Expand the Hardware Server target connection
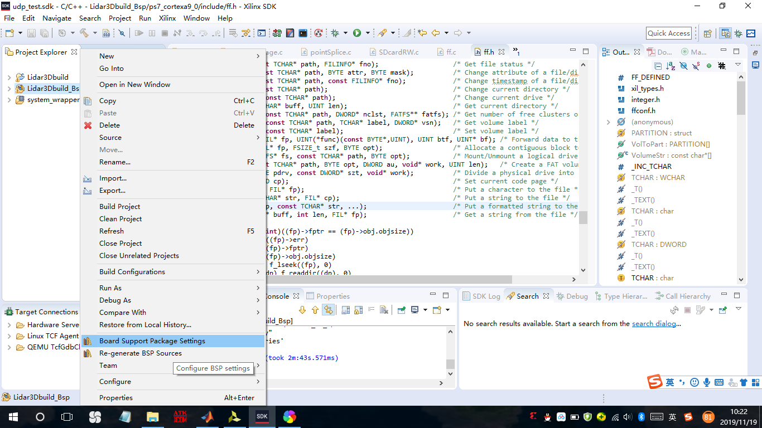The height and width of the screenshot is (428, 762). 9,325
